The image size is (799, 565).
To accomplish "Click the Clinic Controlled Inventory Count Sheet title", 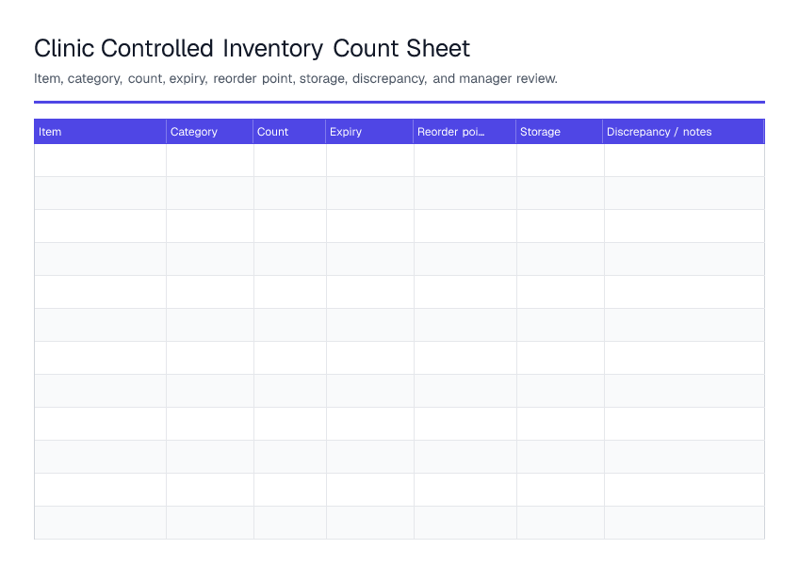I will point(252,49).
